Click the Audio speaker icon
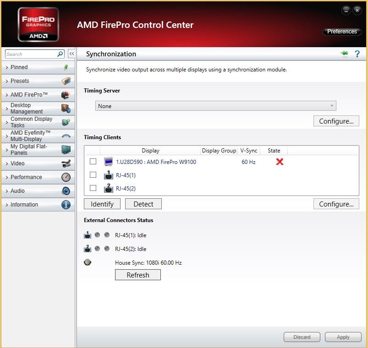 click(66, 191)
